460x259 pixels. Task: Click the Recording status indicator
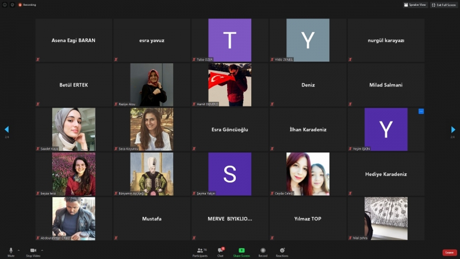click(x=27, y=5)
